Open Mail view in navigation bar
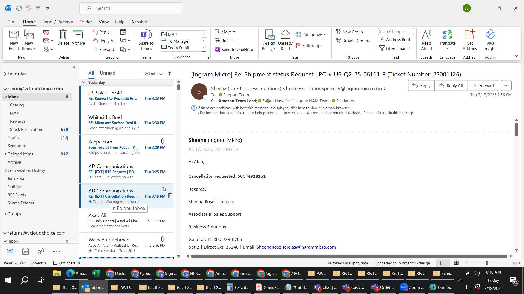Image resolution: width=524 pixels, height=294 pixels. coord(10,251)
